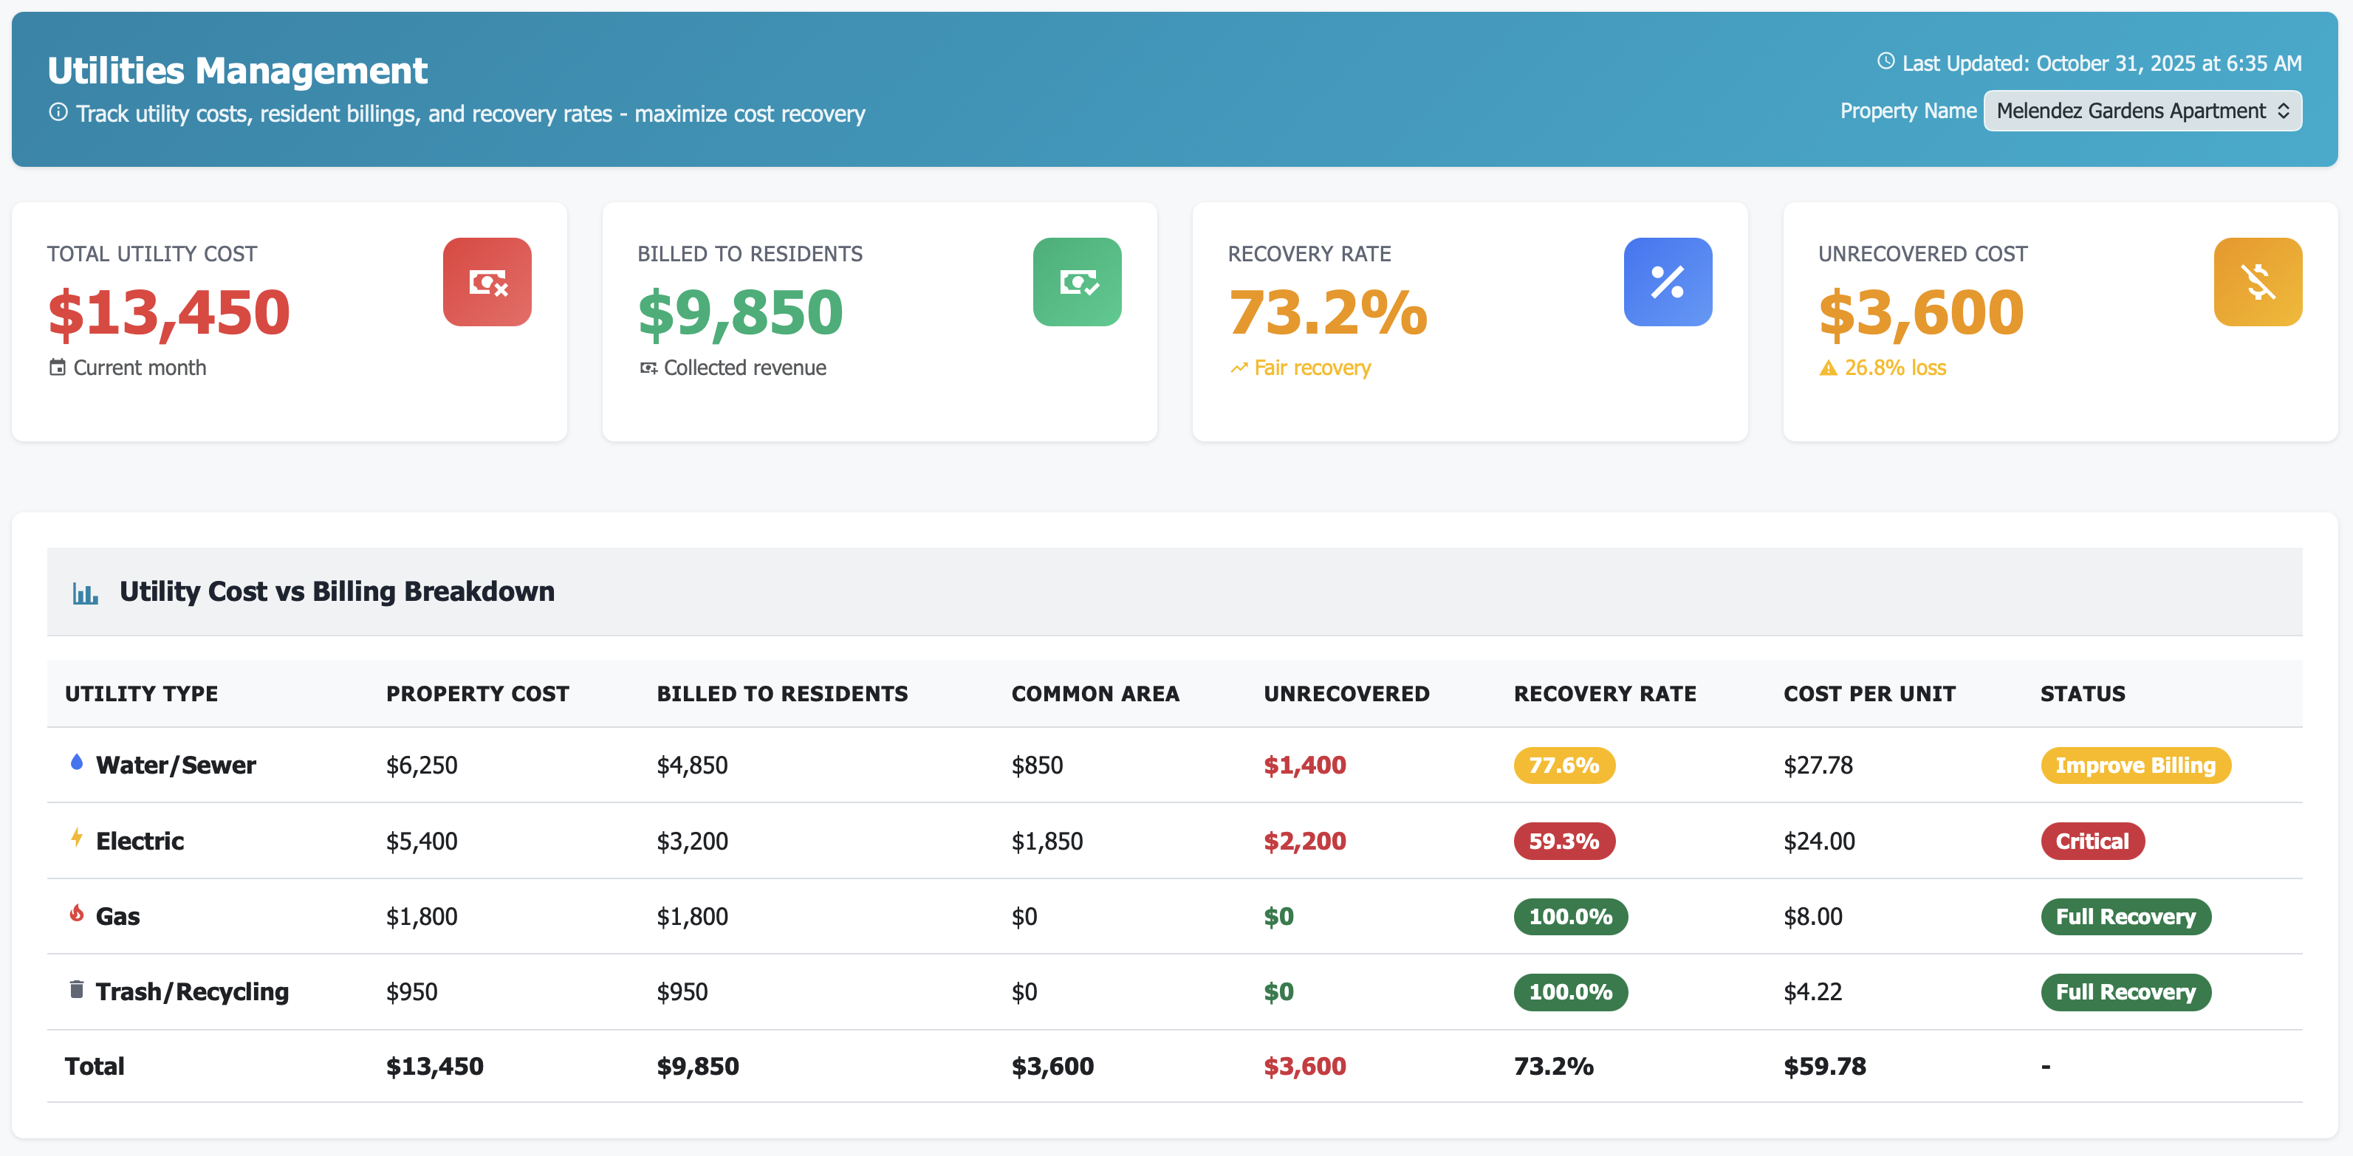This screenshot has width=2353, height=1156.
Task: Click the bar chart icon beside Utility Cost vs Billing Breakdown
Action: (85, 592)
